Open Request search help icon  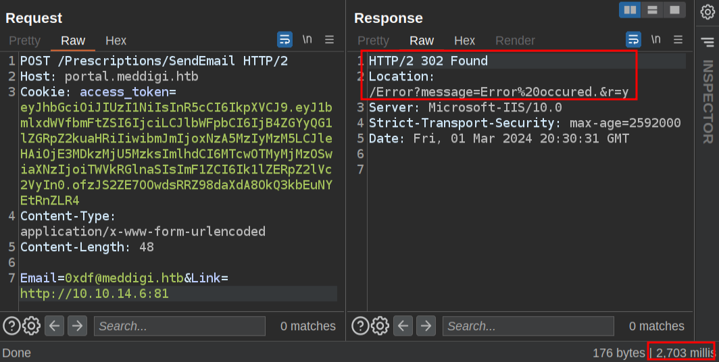click(x=11, y=326)
